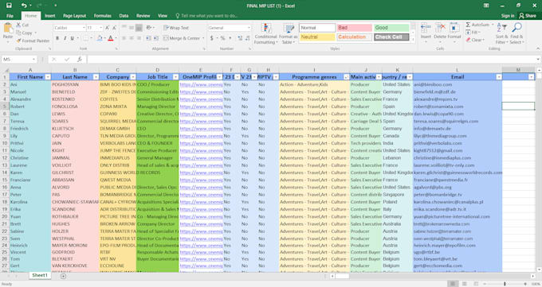Apply font color with red-underlined A
The width and height of the screenshot is (542, 287).
(x=111, y=38)
